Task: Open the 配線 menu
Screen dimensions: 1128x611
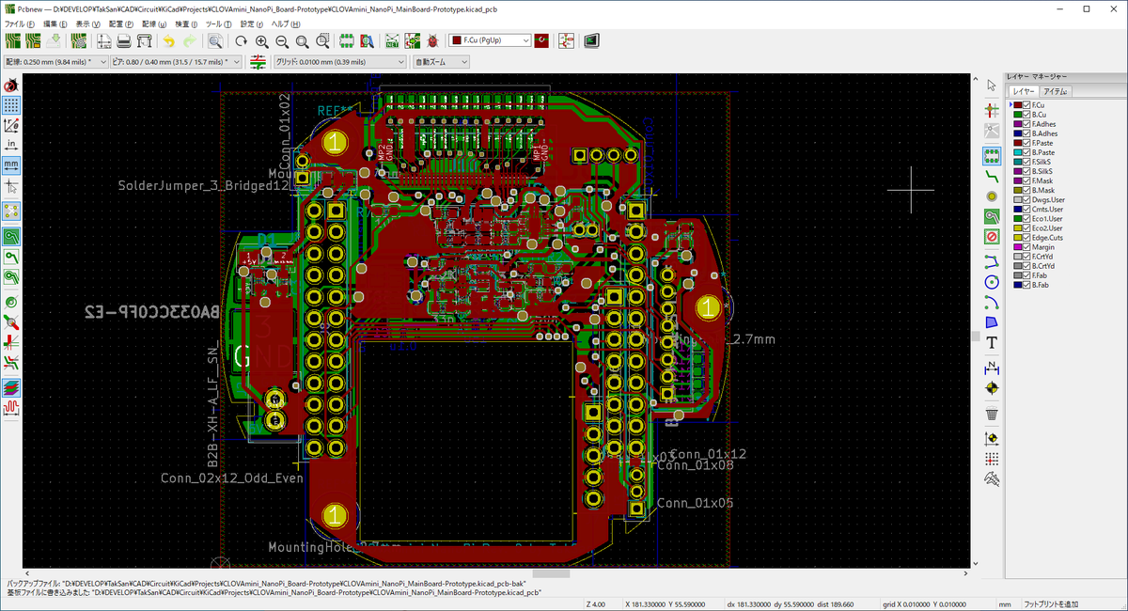Action: (156, 23)
